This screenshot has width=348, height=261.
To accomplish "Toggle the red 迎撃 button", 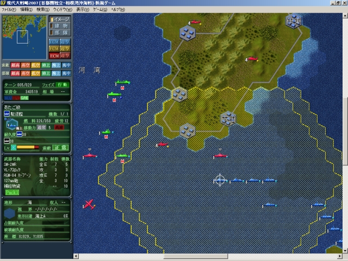I will [65, 55].
